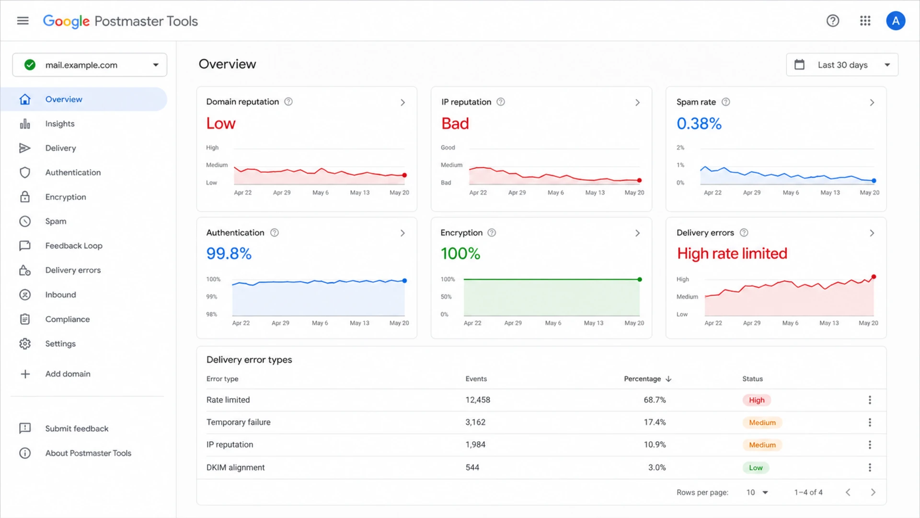Open About Postmaster Tools
This screenshot has width=920, height=518.
[x=88, y=453]
